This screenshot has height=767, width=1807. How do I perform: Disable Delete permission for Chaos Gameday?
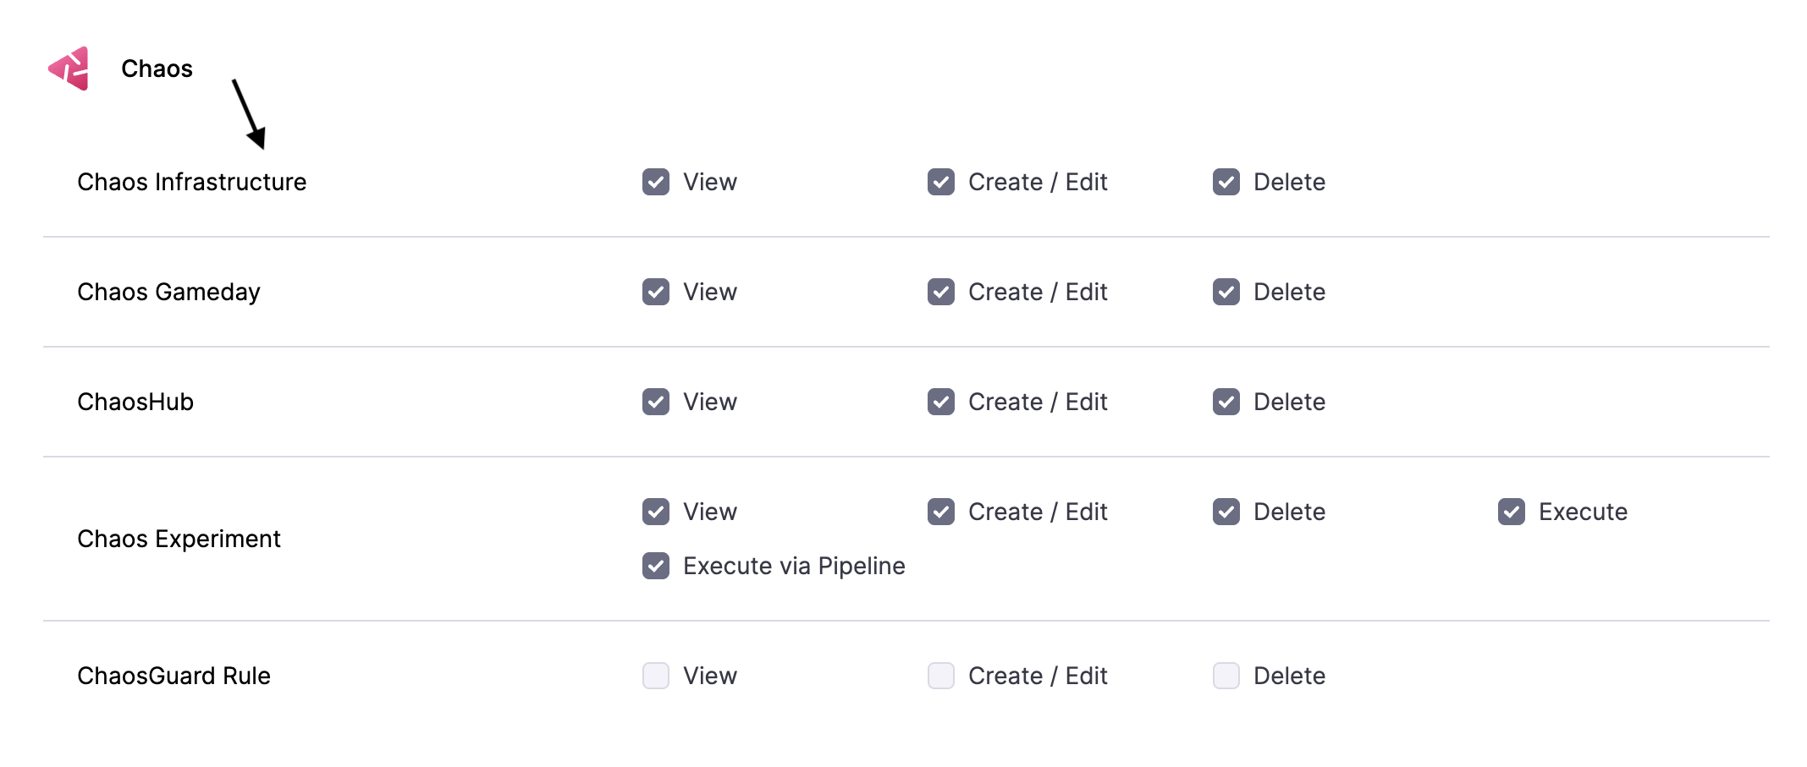1226,292
